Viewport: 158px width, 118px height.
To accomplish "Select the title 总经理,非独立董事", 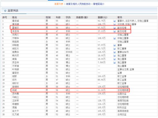I will click(x=127, y=24).
